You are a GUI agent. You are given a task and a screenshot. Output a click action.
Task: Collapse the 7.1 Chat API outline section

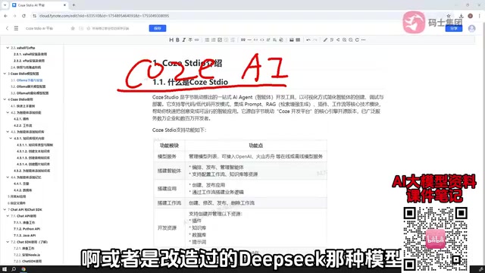point(8,216)
